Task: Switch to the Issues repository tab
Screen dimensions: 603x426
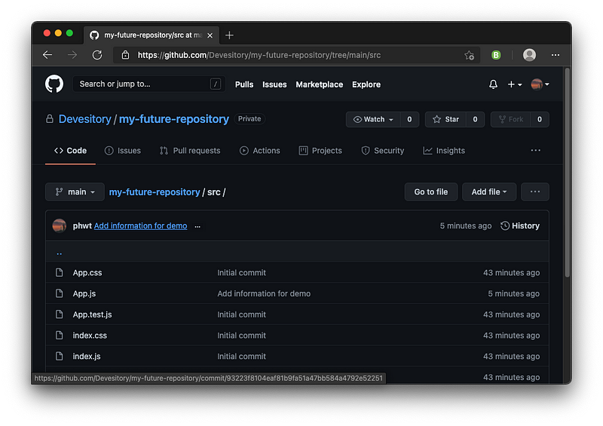Action: [123, 151]
